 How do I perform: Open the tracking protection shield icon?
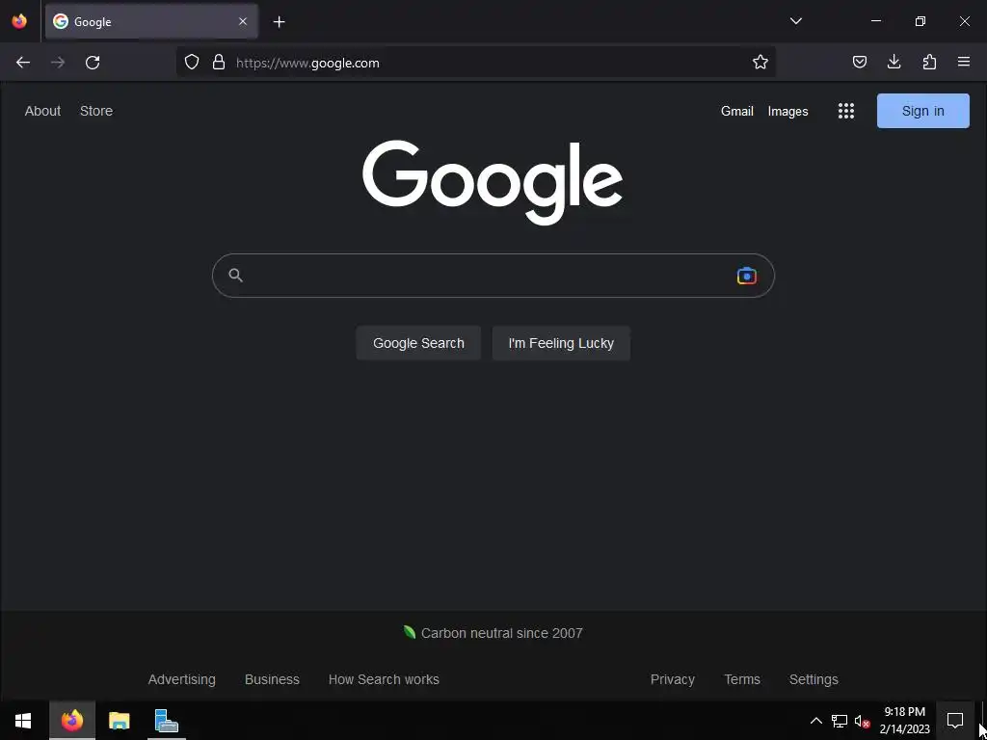tap(192, 63)
